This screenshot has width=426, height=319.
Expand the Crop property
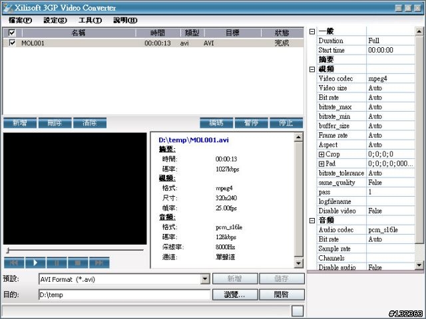[321, 154]
